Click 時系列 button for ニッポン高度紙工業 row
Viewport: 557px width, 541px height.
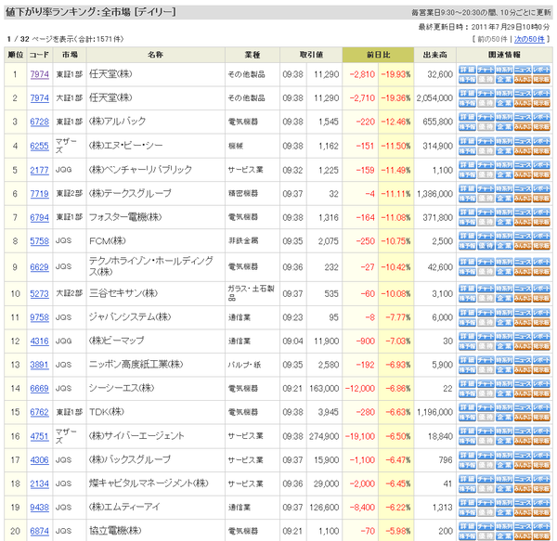(x=504, y=360)
